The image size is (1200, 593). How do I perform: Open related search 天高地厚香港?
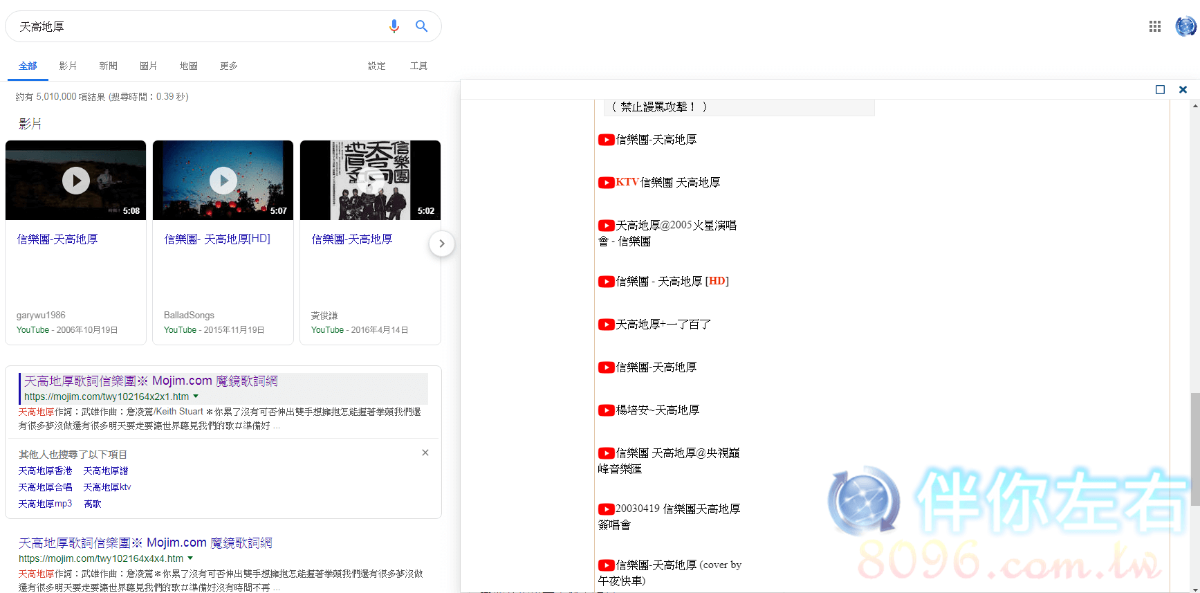[45, 471]
